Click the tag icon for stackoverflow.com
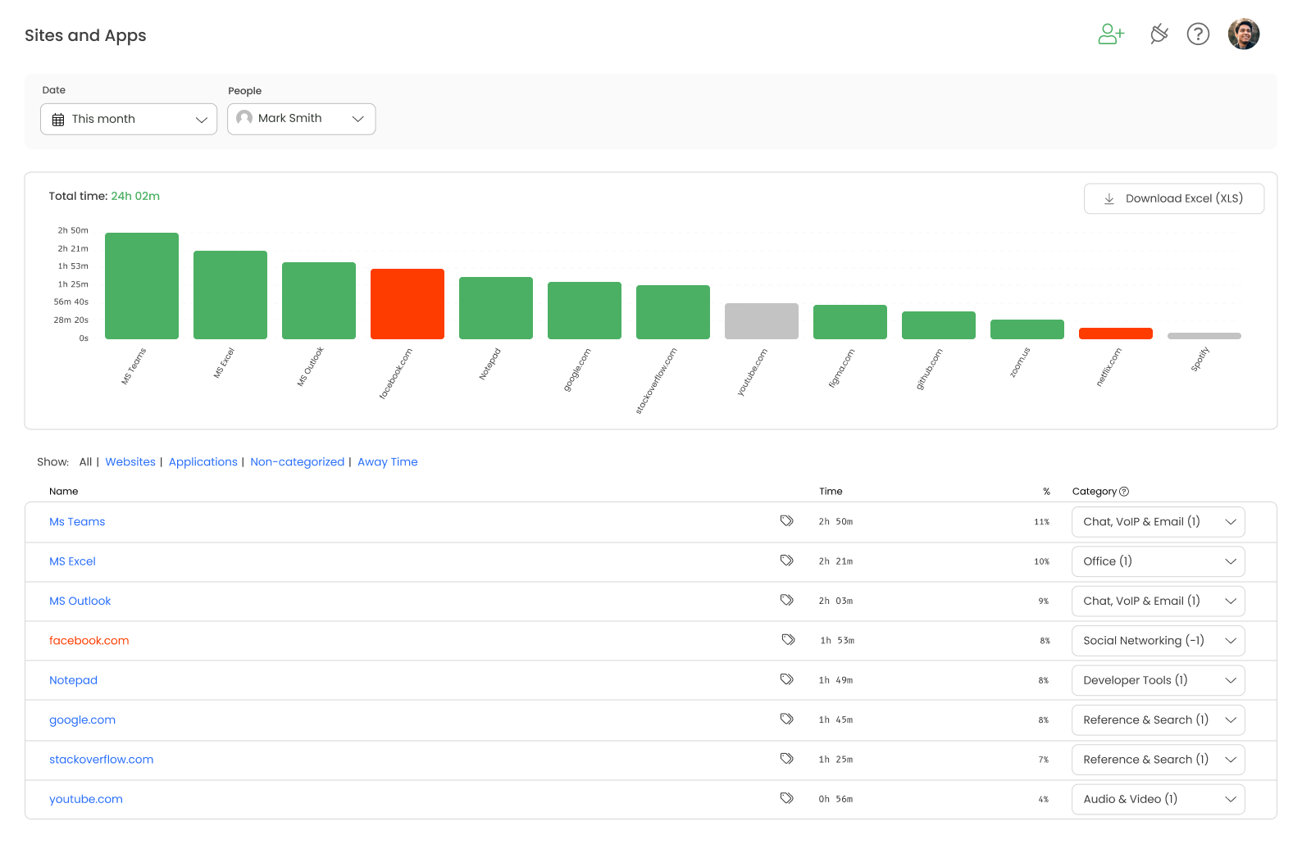This screenshot has width=1302, height=867. (786, 759)
